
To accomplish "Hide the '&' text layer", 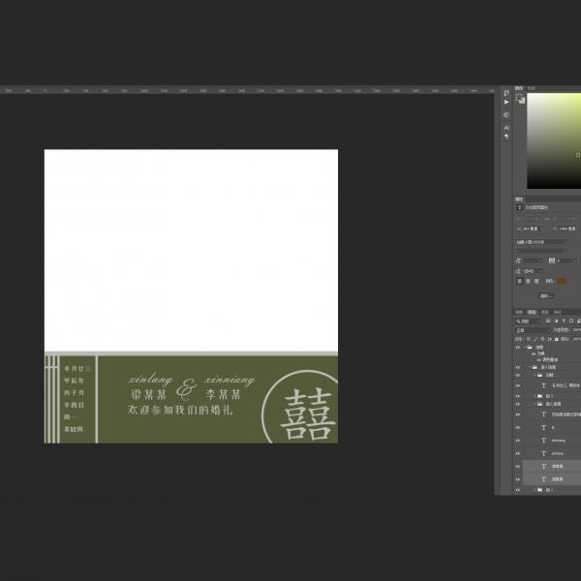I will (x=518, y=426).
